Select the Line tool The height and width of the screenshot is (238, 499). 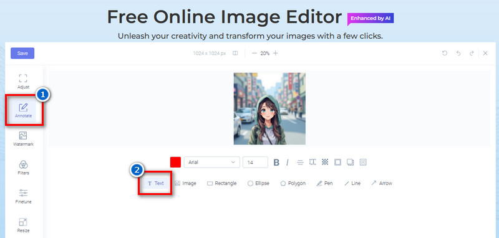[352, 183]
